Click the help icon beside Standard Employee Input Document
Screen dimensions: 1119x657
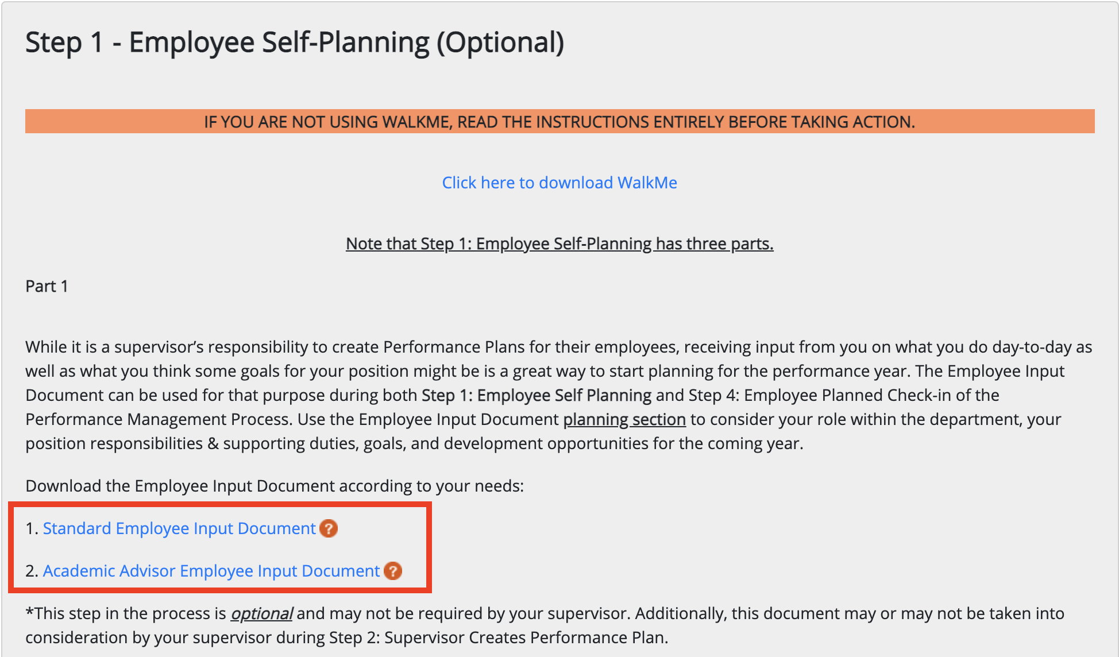329,528
